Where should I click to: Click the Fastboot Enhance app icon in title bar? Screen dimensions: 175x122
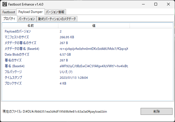coord(5,4)
